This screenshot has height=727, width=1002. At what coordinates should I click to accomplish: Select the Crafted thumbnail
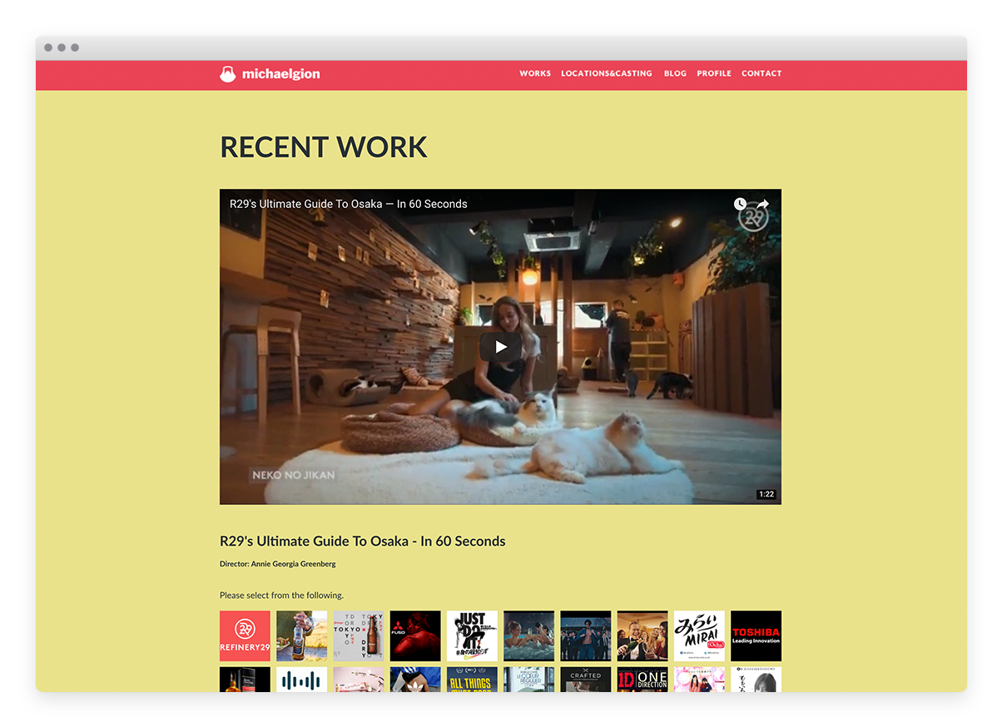coord(586,680)
